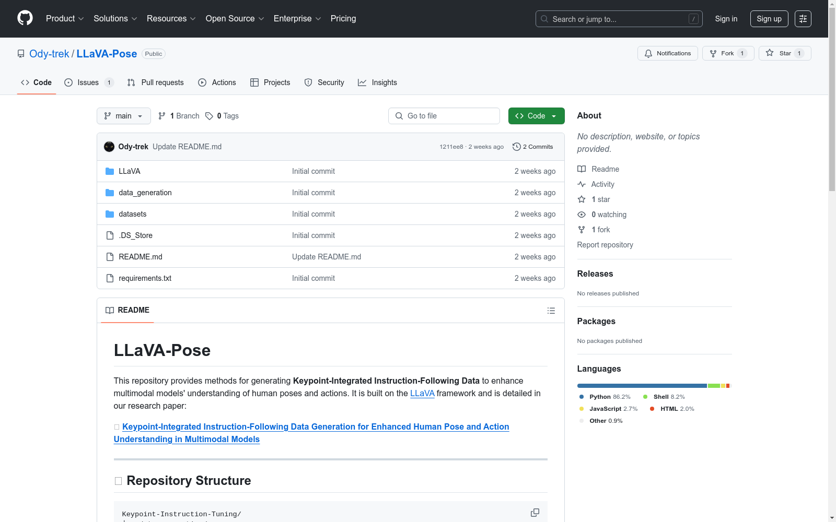The height and width of the screenshot is (522, 836).
Task: Click the Shell segment of language bar
Action: (714, 386)
